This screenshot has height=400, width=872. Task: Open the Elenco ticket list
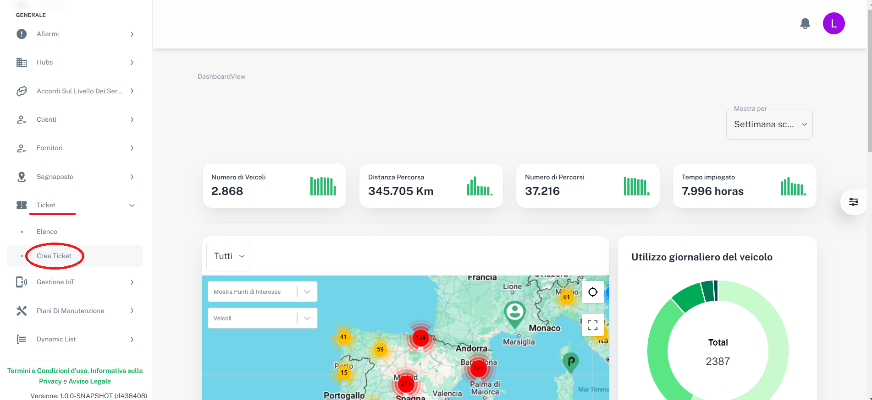47,232
